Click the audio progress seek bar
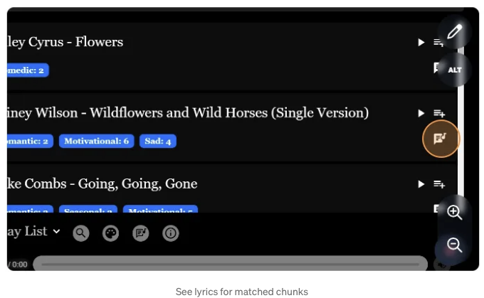The height and width of the screenshot is (298, 484). pos(231,264)
